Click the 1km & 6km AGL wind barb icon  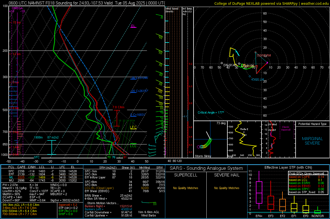pos(149,203)
